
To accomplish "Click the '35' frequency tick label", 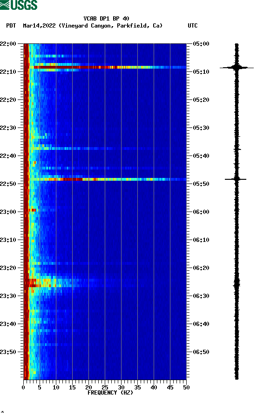I will point(137,387).
